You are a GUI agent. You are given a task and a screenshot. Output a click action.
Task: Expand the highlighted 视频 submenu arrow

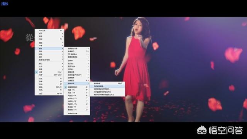click(63, 49)
